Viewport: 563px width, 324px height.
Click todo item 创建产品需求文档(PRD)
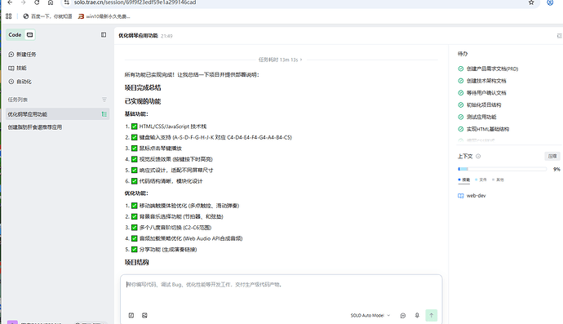point(492,69)
